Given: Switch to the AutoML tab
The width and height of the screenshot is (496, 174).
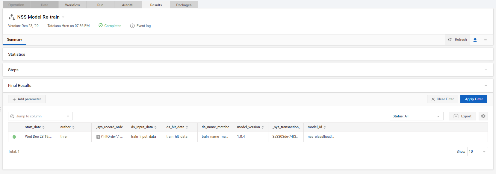Looking at the screenshot, I should 128,5.
